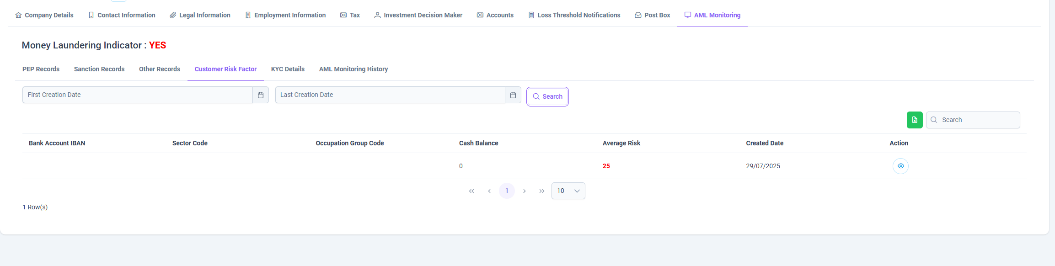Screen dimensions: 1055x266
Task: Go to the previous page arrow
Action: click(x=489, y=191)
